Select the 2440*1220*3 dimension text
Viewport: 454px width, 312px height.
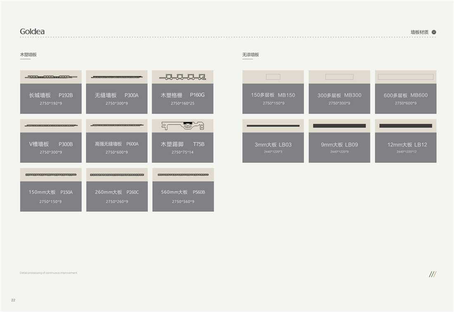coord(273,151)
